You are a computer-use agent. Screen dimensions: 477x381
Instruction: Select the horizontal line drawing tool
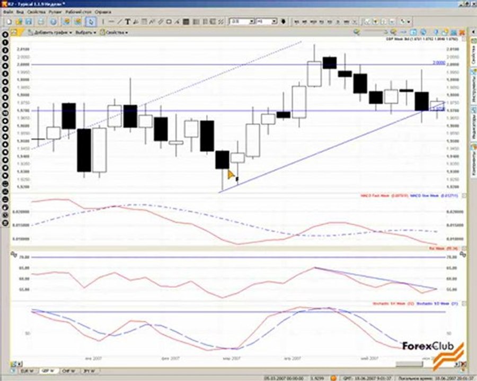click(x=111, y=22)
